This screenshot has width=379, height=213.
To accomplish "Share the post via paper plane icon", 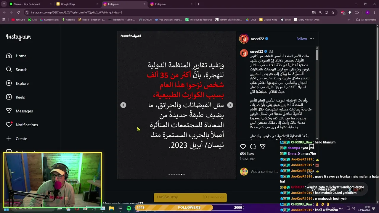I will click(263, 146).
